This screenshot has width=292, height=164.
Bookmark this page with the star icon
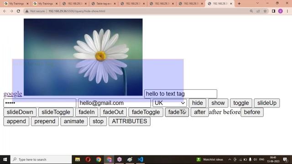point(265,11)
